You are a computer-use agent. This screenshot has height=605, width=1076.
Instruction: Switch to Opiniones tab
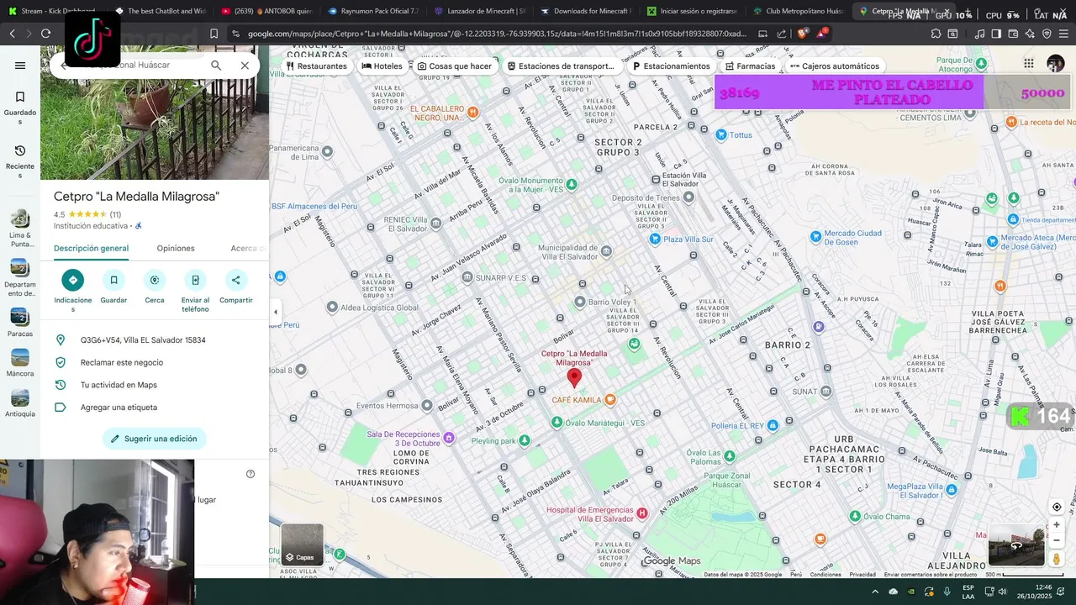(x=176, y=249)
